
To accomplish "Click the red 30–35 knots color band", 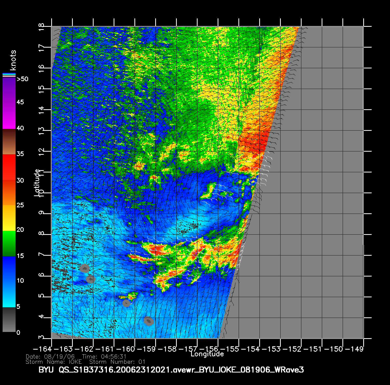I will [x=9, y=167].
